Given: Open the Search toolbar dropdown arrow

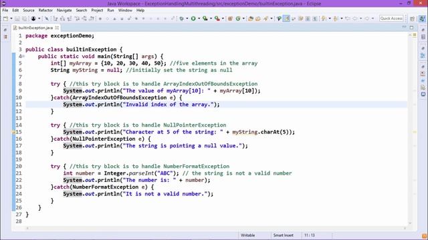Looking at the screenshot, I should coord(272,19).
